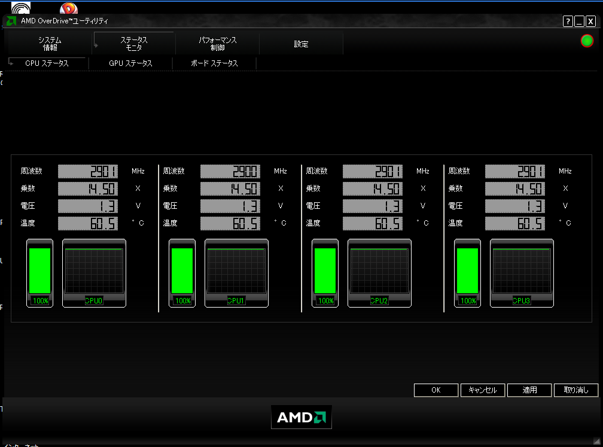Select the CPU ステータス sub-tab
Screen dimensions: 603x447
(47, 63)
